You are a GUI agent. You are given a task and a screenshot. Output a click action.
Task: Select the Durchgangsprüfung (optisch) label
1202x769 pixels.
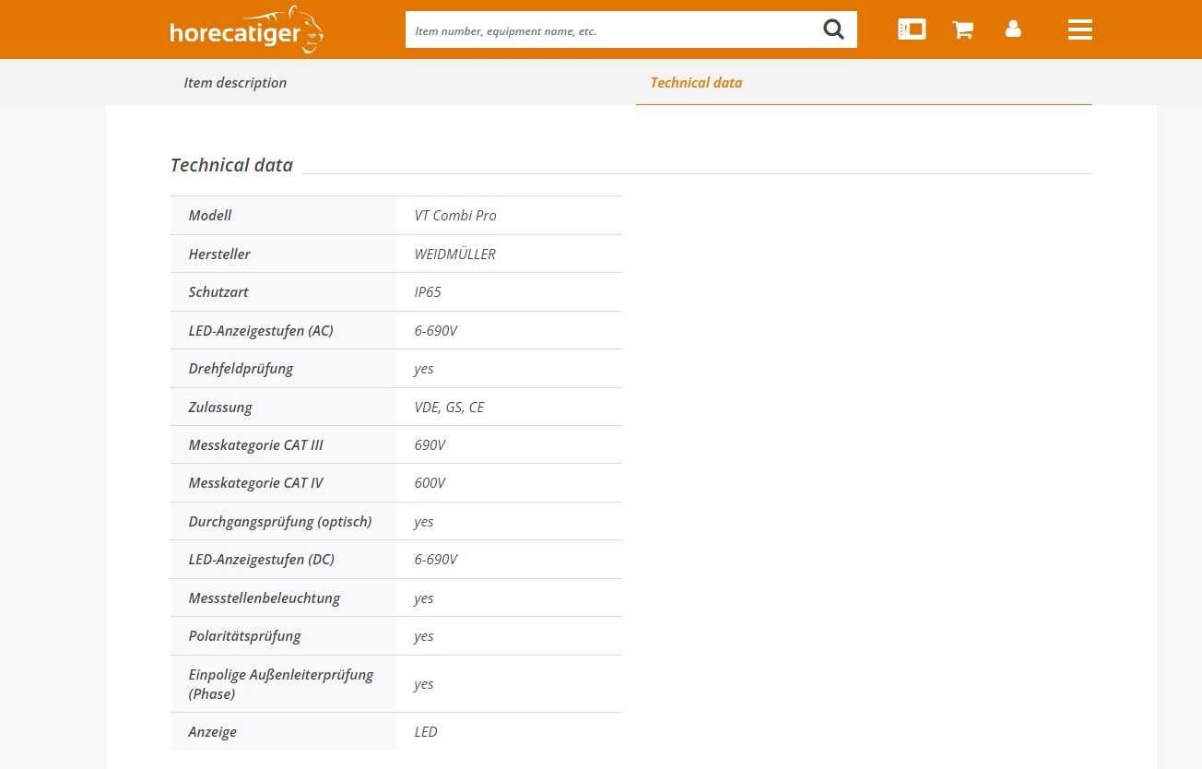click(280, 521)
